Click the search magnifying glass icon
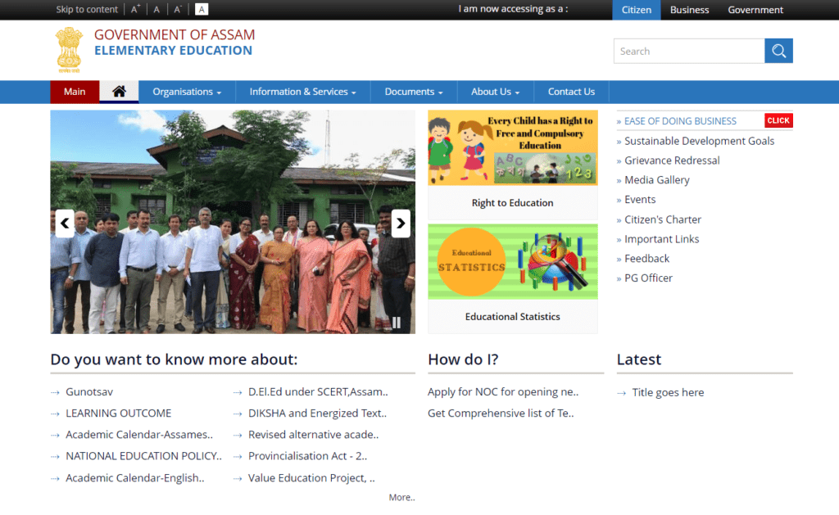The image size is (839, 515). coord(778,50)
